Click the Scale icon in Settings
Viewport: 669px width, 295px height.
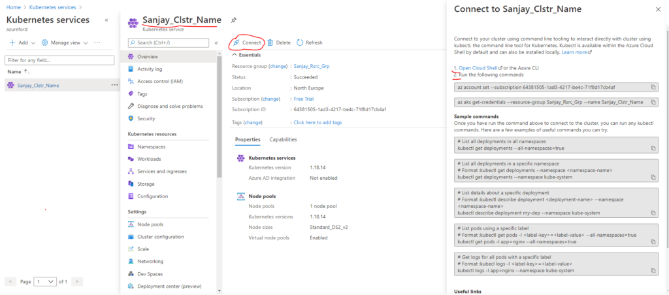coord(131,249)
